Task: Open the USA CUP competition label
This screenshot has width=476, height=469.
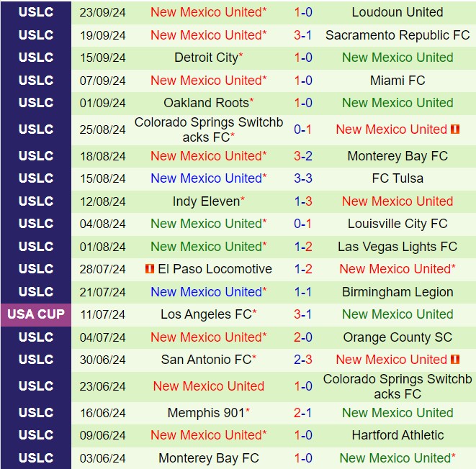Action: pos(36,314)
